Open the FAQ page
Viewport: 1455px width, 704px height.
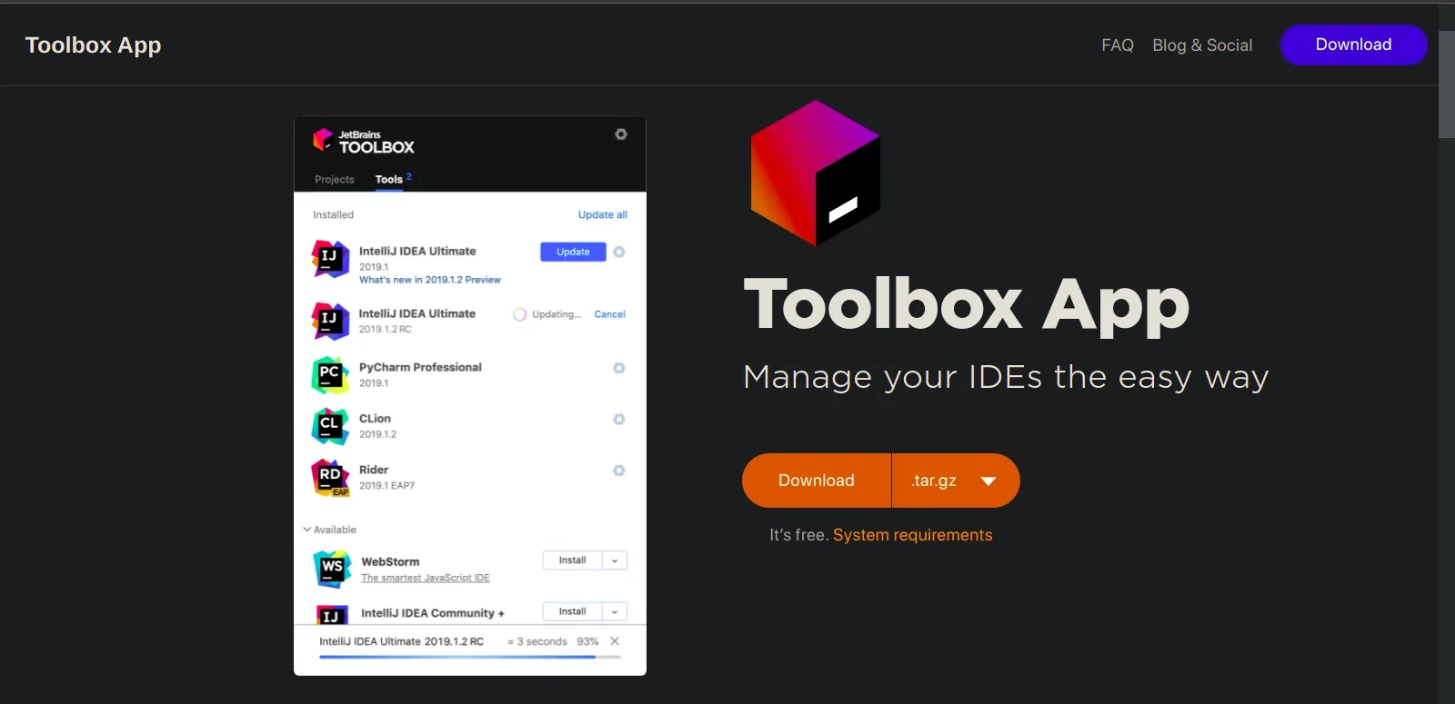click(x=1117, y=45)
